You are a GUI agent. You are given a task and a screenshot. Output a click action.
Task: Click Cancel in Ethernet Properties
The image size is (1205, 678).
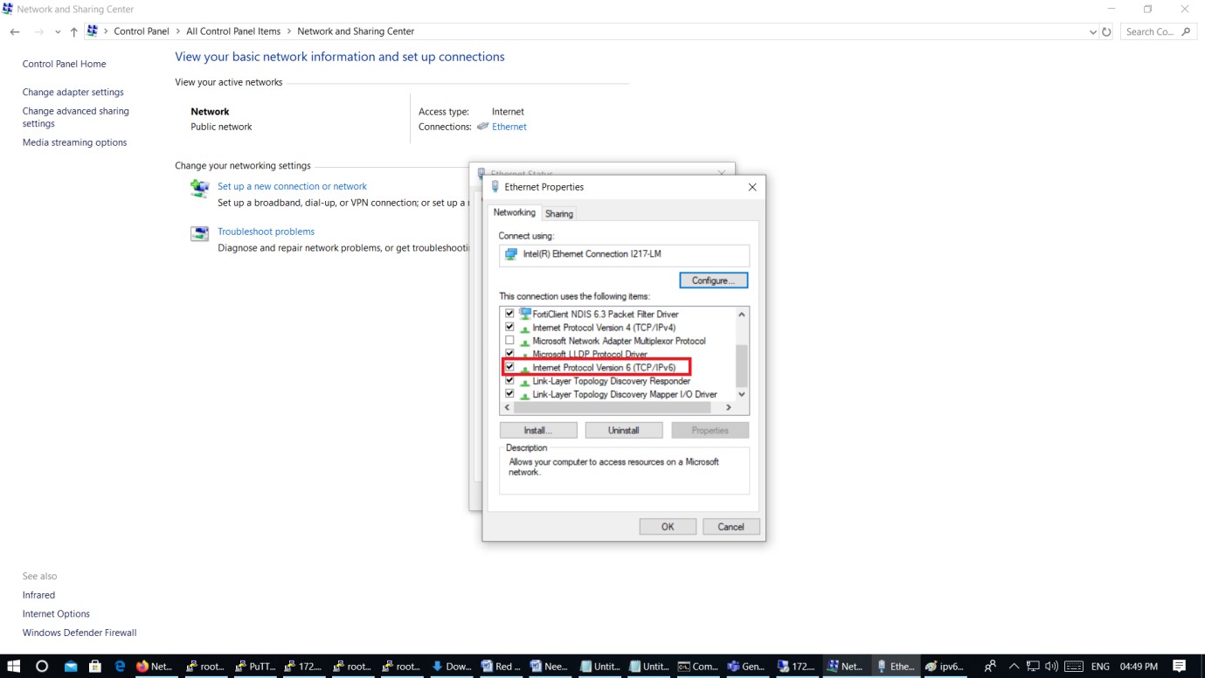731,527
